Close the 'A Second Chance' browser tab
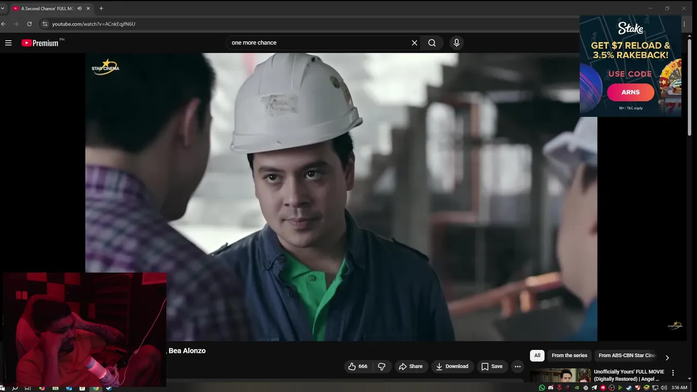Screen dimensions: 697x392 (x=88, y=8)
